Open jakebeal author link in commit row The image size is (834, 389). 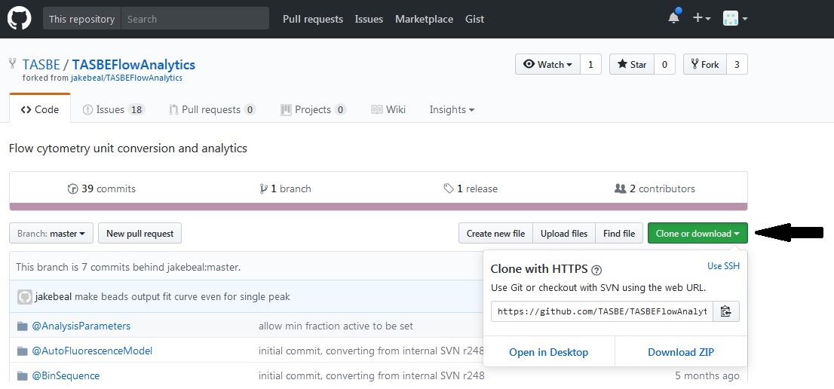point(54,296)
